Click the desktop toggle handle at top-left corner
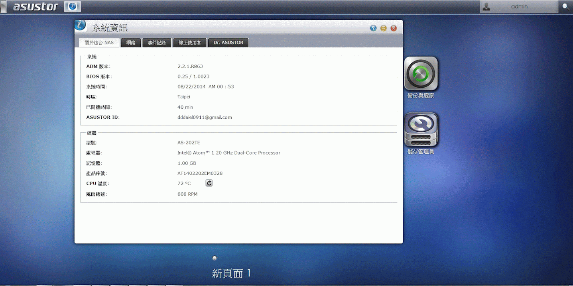573x286 pixels. coord(3,6)
